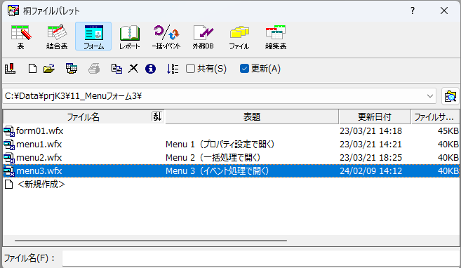The height and width of the screenshot is (268, 461).
Task: Enable the 共有(S) checkbox
Action: pyautogui.click(x=190, y=69)
